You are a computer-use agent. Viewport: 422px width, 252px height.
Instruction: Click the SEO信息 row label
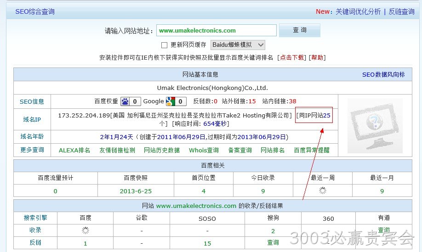32,101
